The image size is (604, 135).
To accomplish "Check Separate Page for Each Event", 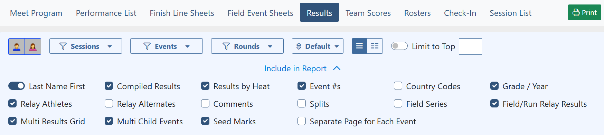I will click(x=302, y=121).
